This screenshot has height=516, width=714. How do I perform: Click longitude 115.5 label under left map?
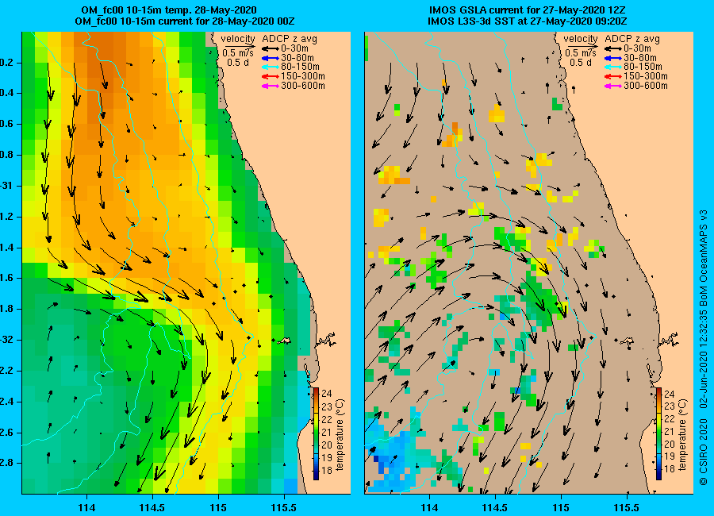coord(284,508)
